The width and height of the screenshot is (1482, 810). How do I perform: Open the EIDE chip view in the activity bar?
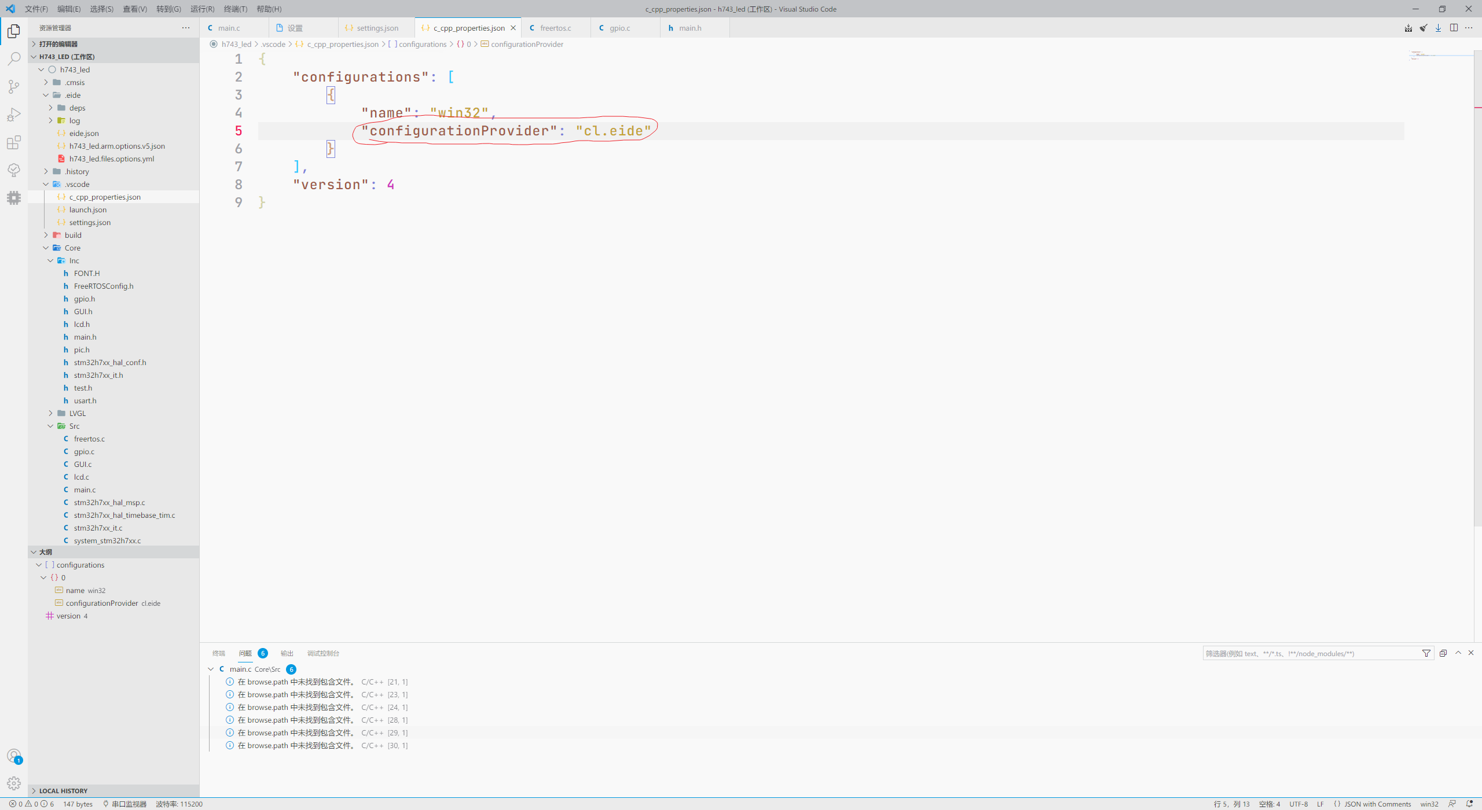[x=14, y=198]
